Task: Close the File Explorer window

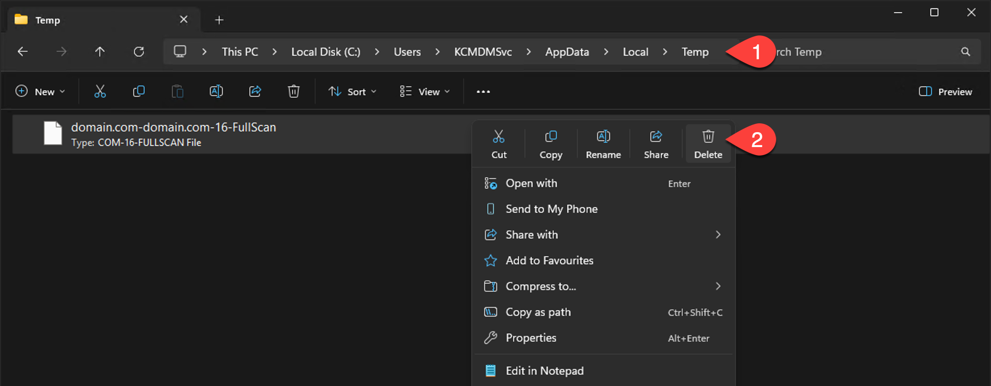Action: (971, 12)
